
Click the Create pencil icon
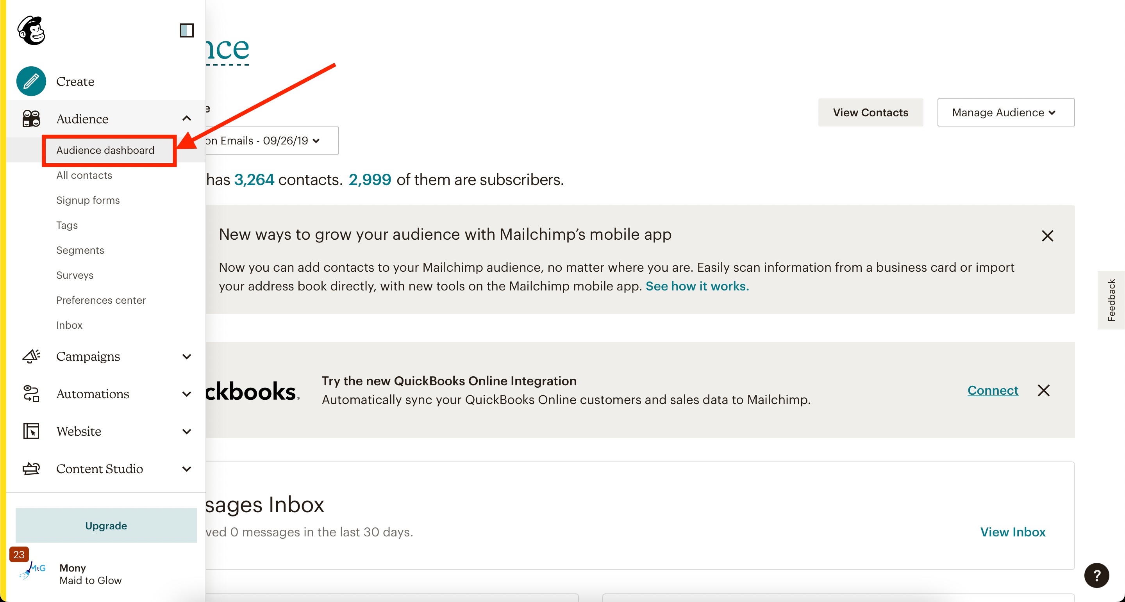point(31,81)
